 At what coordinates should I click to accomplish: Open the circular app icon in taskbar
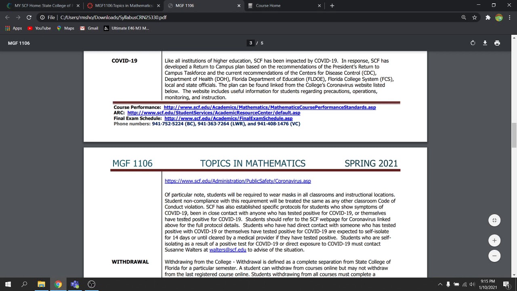tap(92, 284)
